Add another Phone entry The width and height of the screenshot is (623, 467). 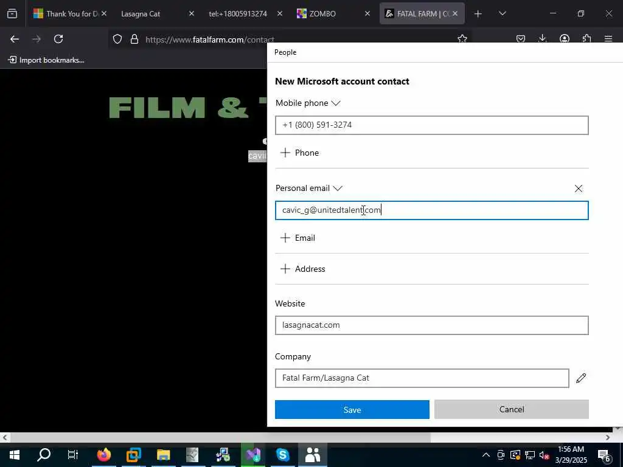(x=299, y=153)
